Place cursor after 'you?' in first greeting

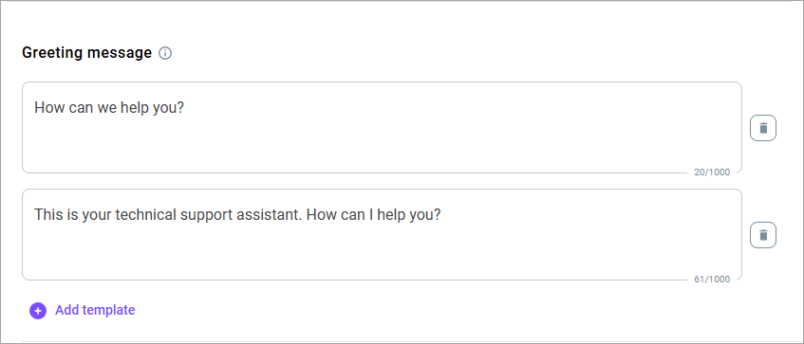coord(185,108)
